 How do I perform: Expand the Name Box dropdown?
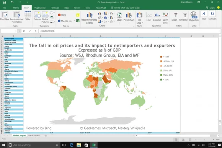[x=15, y=31]
